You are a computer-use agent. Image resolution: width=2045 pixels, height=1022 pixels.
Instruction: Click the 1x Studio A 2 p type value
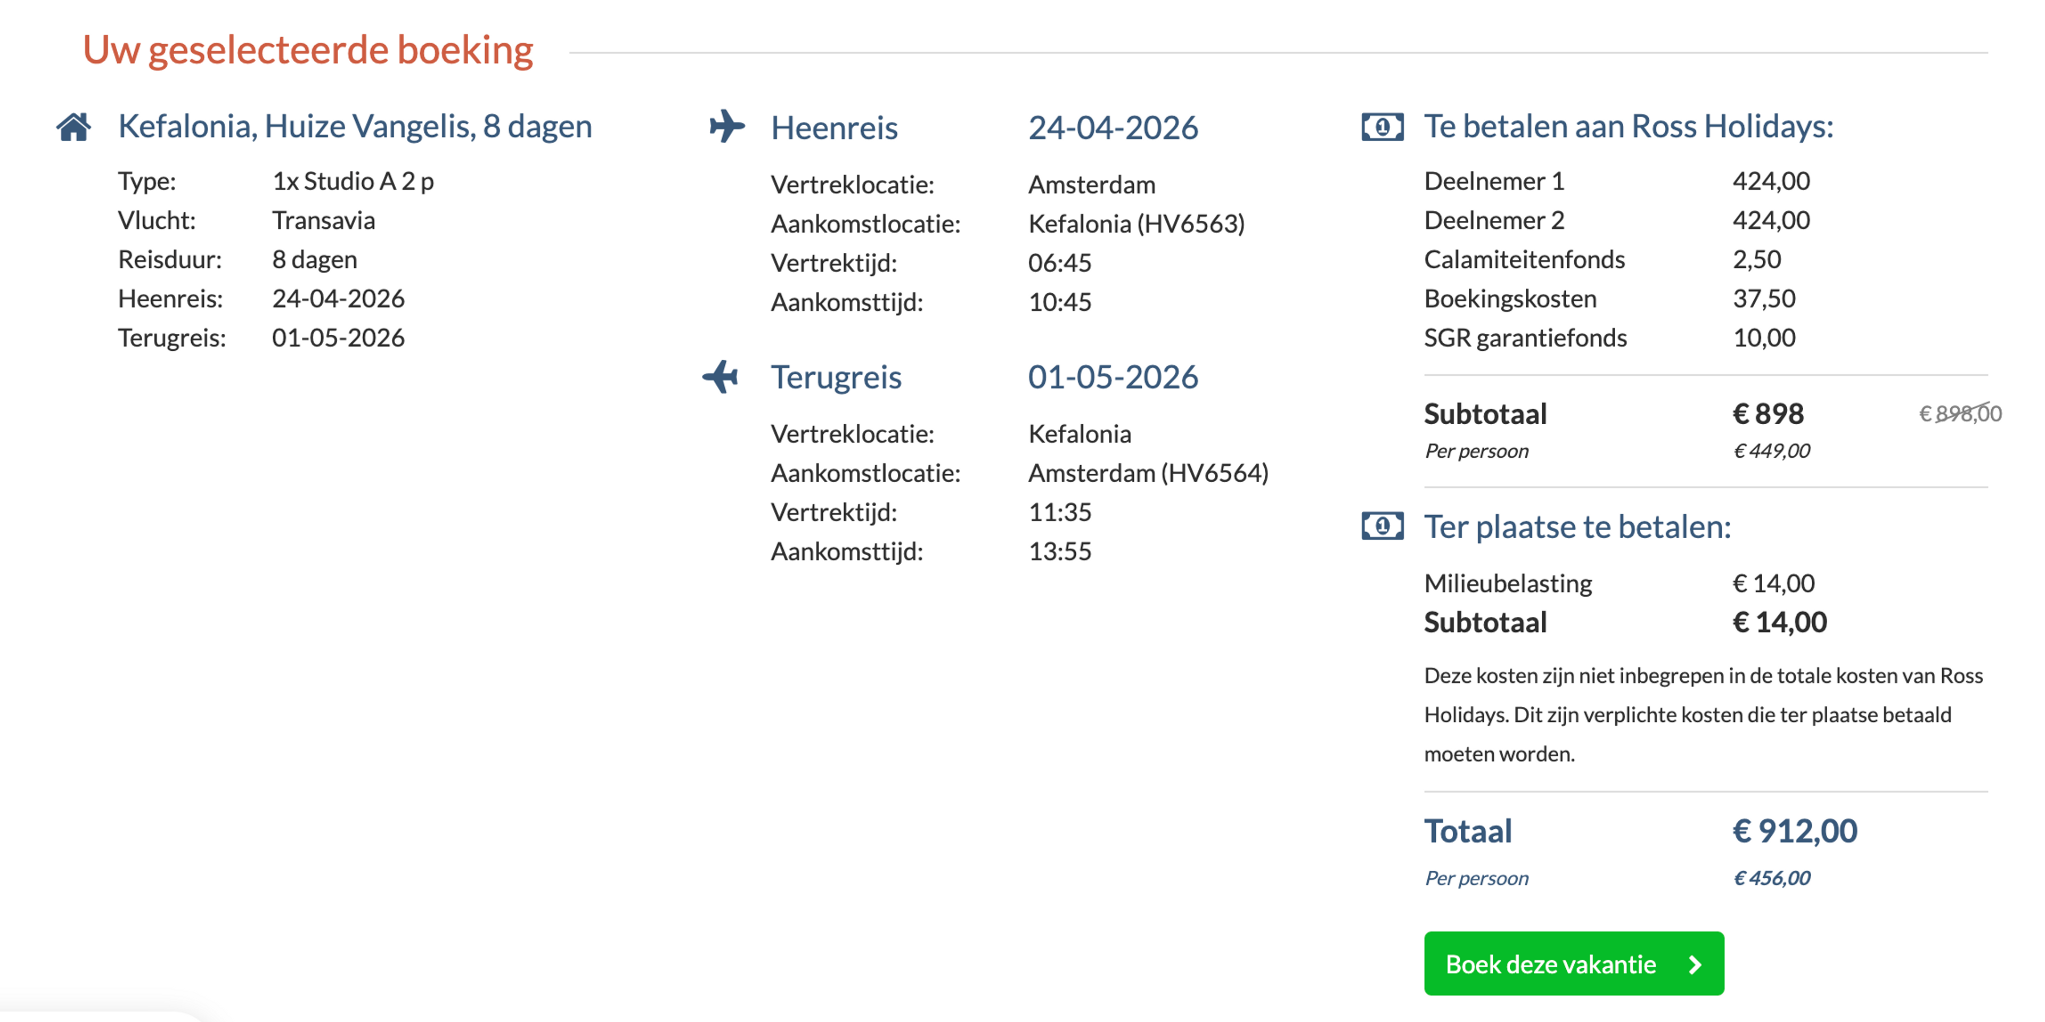pyautogui.click(x=353, y=182)
